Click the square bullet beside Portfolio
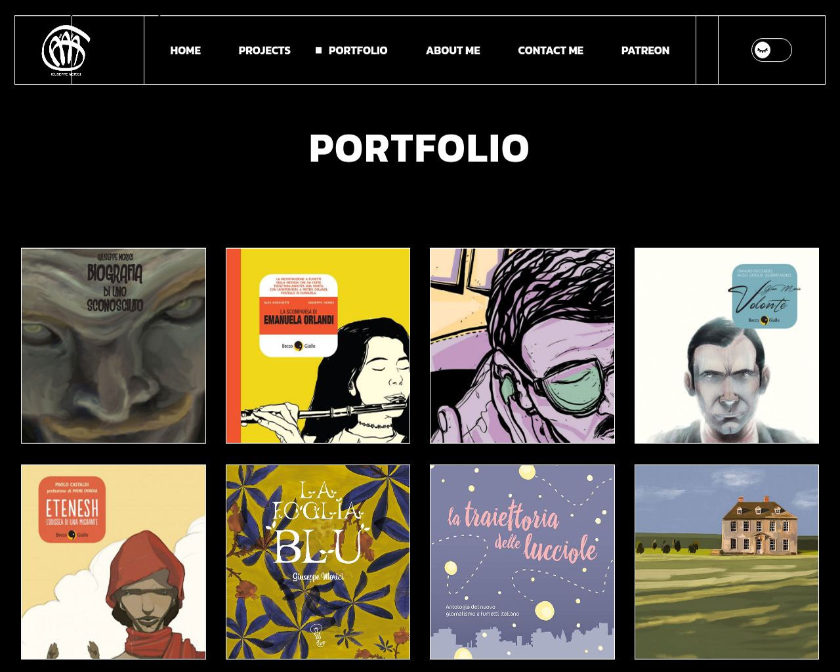Viewport: 840px width, 672px height. [318, 51]
